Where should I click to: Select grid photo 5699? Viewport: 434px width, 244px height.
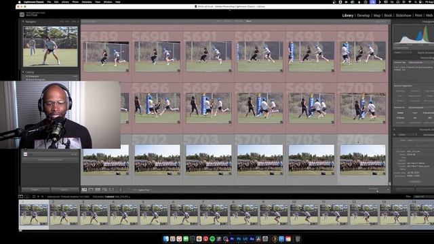point(311,108)
